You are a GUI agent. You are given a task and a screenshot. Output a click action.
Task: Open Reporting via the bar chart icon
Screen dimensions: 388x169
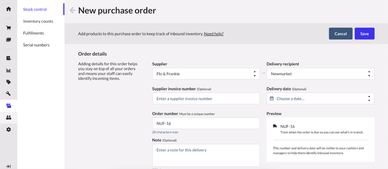point(8,70)
